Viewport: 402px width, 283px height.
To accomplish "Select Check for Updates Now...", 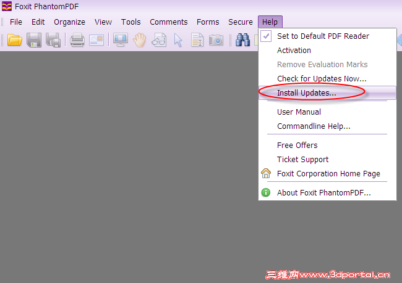I will tap(327, 78).
